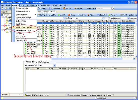The image size is (138, 100).
Task: Click the Update keywords button
Action: point(52,15)
